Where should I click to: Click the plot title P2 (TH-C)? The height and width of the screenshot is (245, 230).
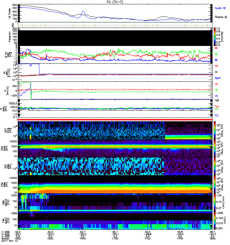[x=115, y=2]
